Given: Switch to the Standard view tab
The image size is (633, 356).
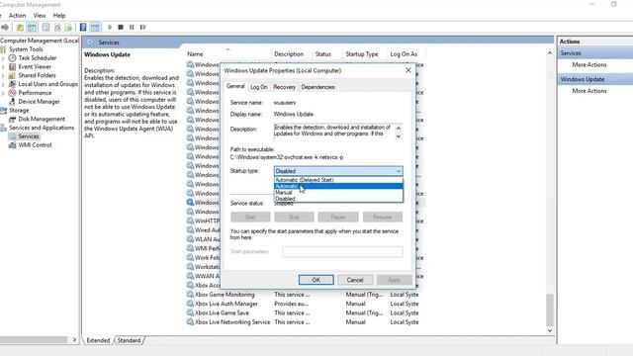Looking at the screenshot, I should coord(130,340).
